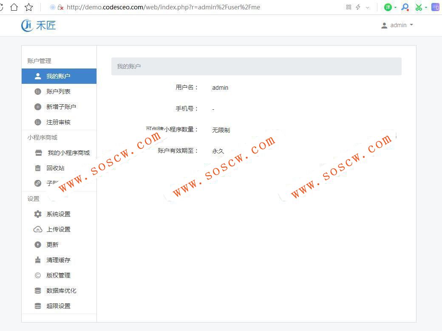Click the 账户管理 section heading

point(39,61)
